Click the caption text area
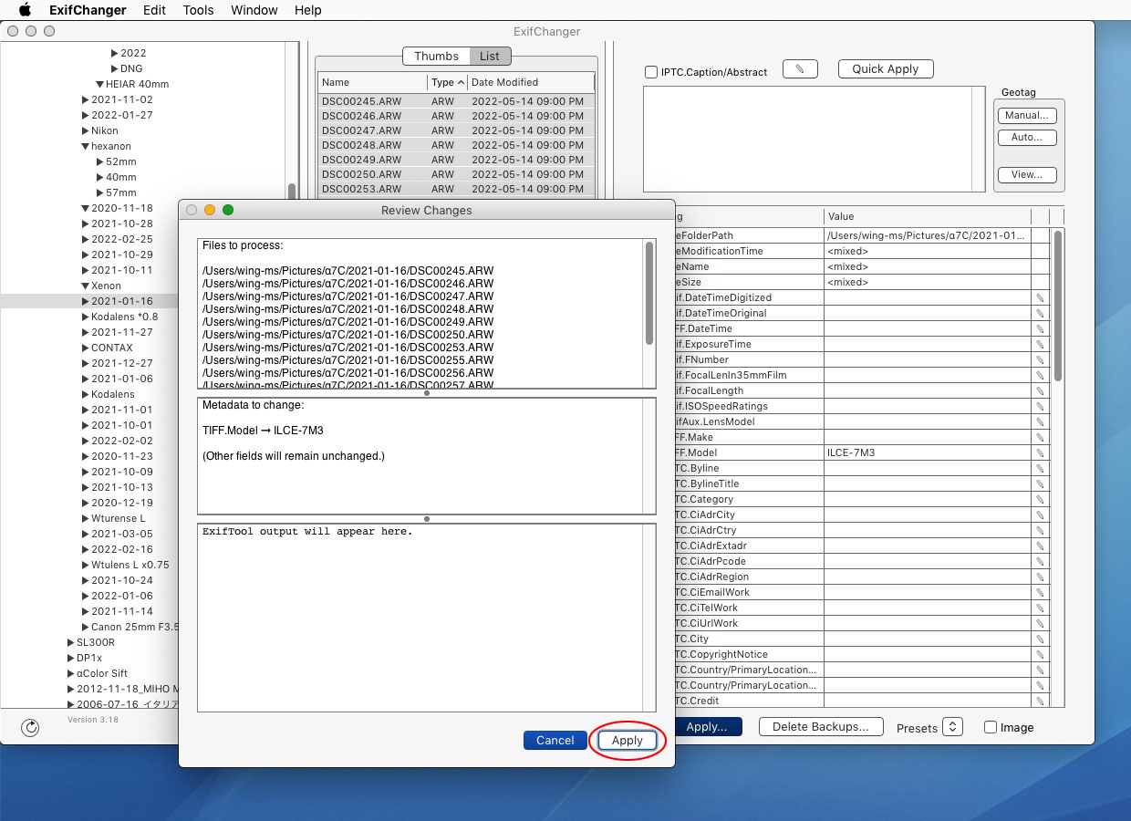Screen dimensions: 1131x821 [x=807, y=139]
